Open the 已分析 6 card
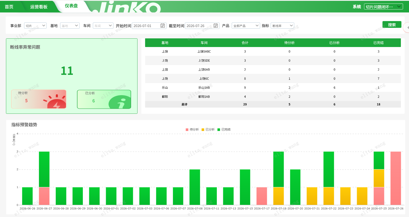Image resolution: width=409 pixels, height=217 pixels. click(104, 99)
